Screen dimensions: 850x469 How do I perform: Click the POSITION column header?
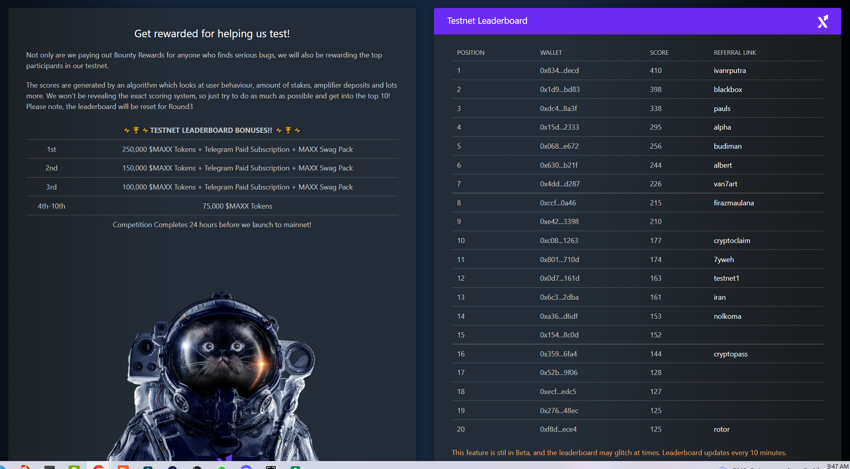(x=470, y=53)
